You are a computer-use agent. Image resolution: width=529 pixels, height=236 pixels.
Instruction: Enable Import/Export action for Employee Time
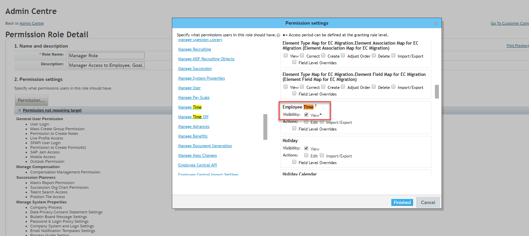pyautogui.click(x=322, y=122)
